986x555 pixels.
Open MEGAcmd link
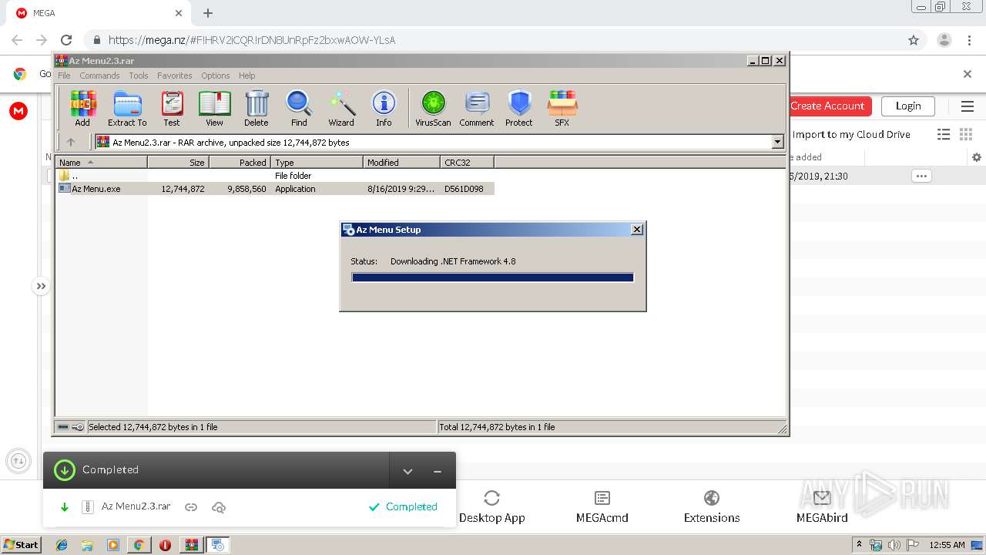point(602,507)
